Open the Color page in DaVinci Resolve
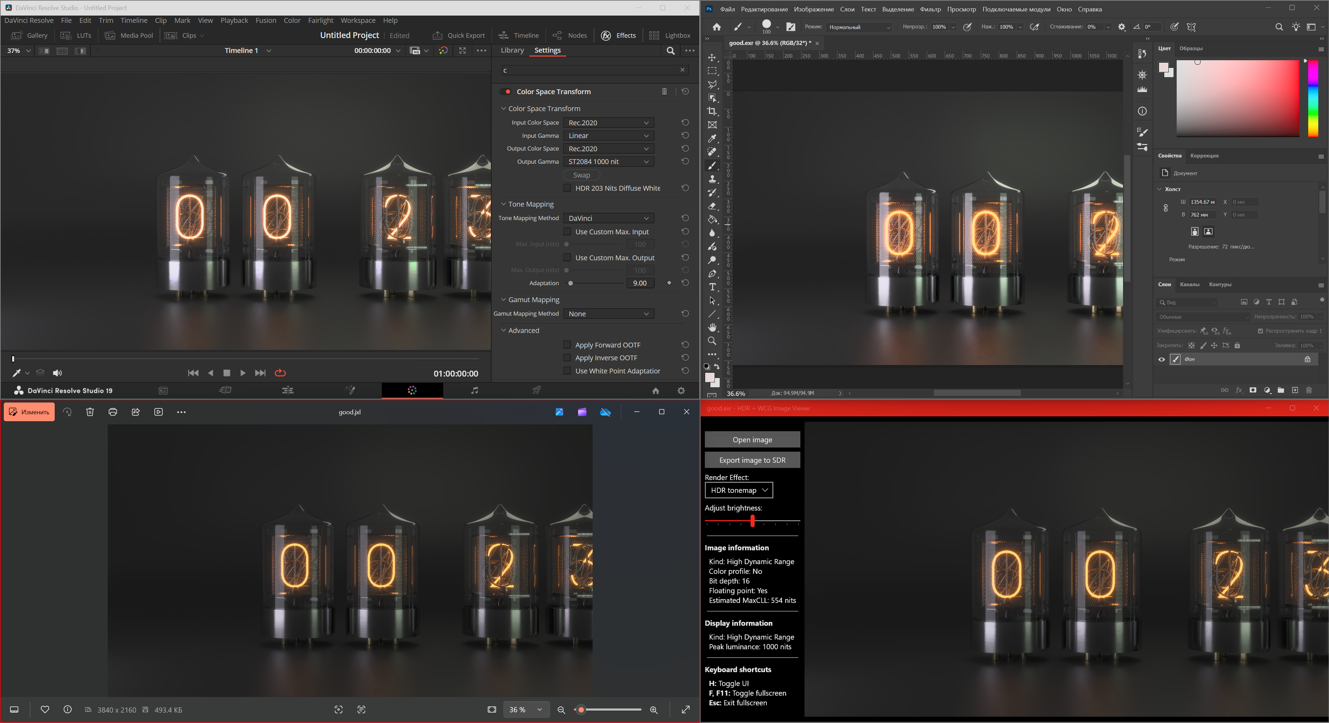This screenshot has height=723, width=1329. click(x=412, y=390)
